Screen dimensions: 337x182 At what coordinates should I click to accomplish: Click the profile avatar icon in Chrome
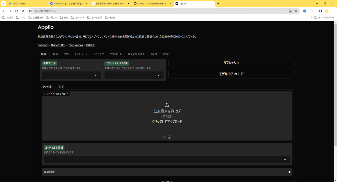(327, 11)
